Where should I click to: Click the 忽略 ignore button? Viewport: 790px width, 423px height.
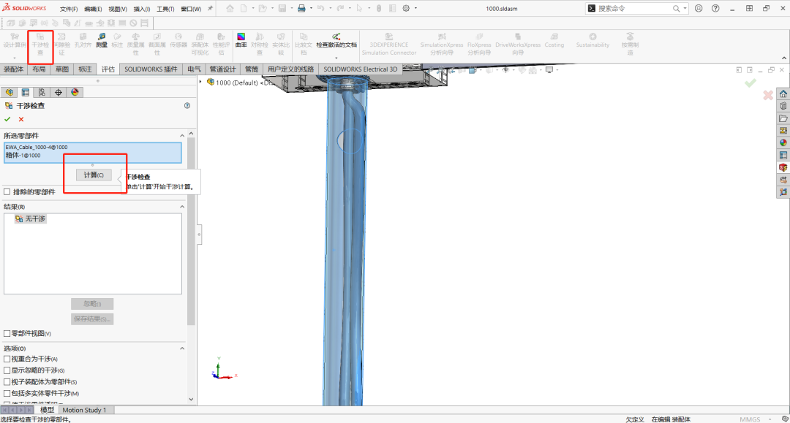coord(92,304)
